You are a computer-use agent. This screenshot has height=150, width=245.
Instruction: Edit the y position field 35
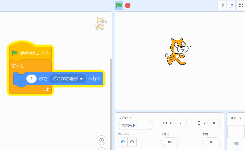pyautogui.click(x=214, y=123)
